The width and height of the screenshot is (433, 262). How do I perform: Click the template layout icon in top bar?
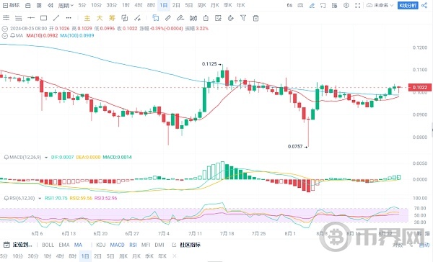point(334,5)
